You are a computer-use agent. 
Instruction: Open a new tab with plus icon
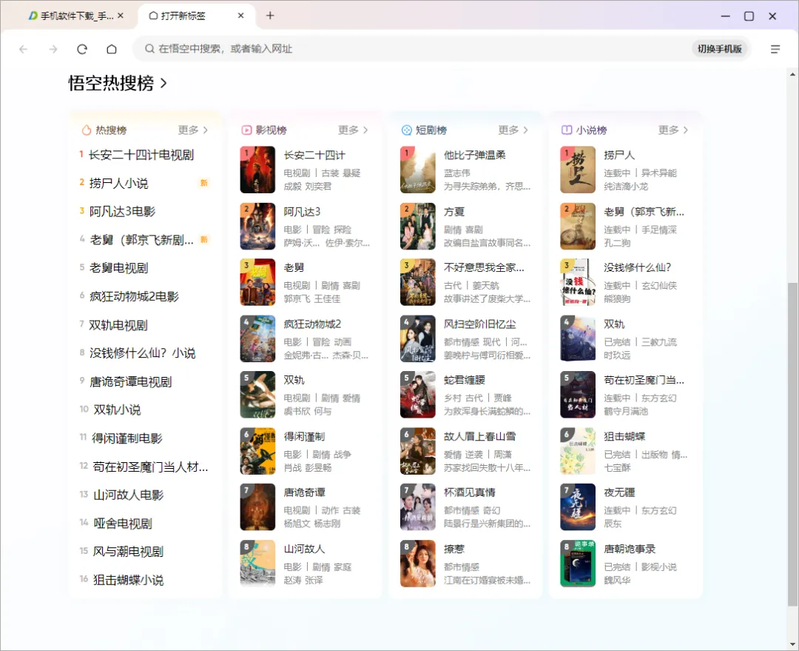pyautogui.click(x=270, y=16)
